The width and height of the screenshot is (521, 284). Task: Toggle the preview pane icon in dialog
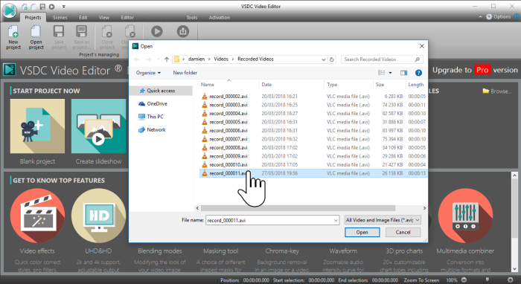403,73
